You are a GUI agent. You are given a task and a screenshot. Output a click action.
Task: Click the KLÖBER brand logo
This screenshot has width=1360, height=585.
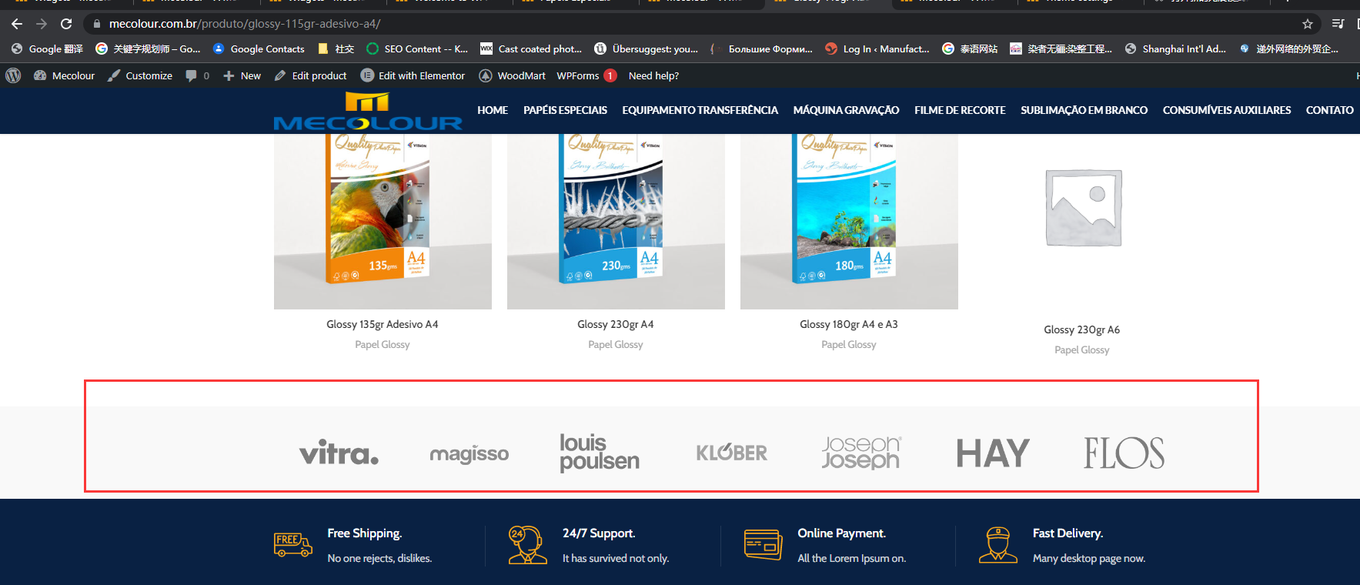coord(732,453)
